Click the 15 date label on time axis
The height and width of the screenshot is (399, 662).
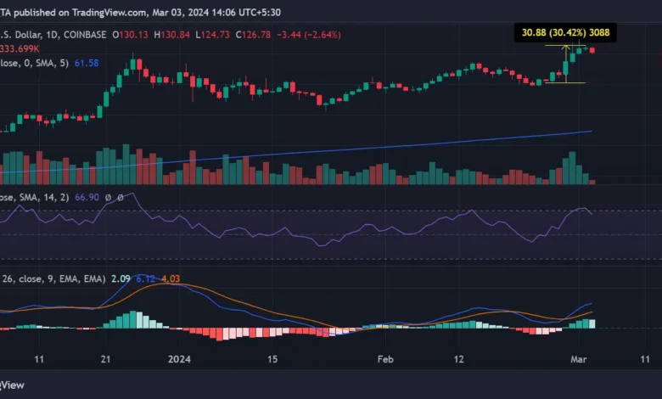click(x=272, y=359)
